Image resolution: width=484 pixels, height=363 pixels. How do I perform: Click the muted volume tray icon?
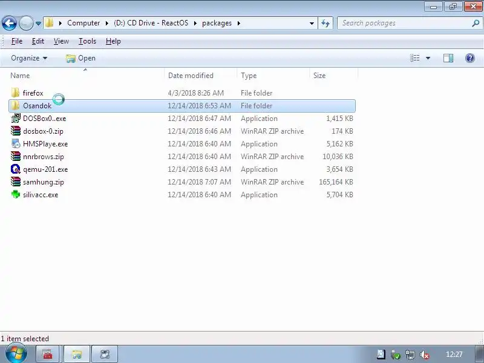click(425, 355)
